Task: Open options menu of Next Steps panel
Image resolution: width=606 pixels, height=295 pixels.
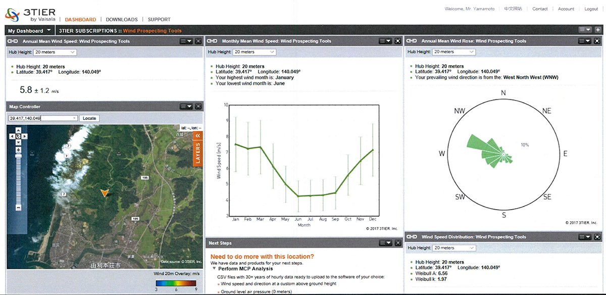Action: [386, 243]
